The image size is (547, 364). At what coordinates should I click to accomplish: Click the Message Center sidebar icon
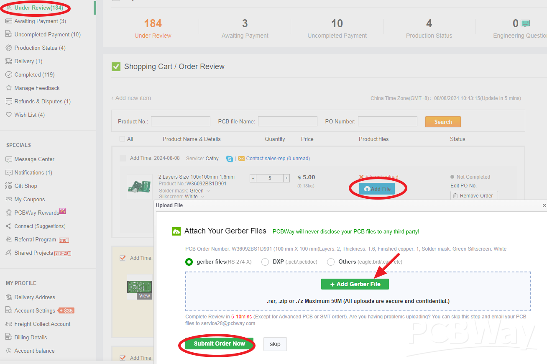(x=9, y=159)
